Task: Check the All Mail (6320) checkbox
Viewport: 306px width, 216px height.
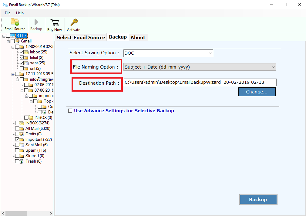Action: tap(17, 128)
